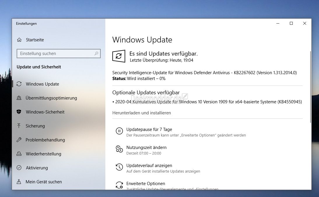319x197 pixels.
Task: Click the Optionale Updates verfügbar heading
Action: click(x=146, y=93)
